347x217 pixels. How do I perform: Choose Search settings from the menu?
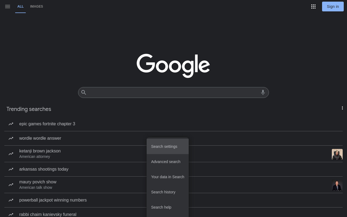tap(168, 146)
